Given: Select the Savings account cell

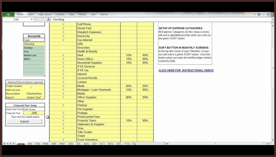Looking at the screenshot, I should (x=34, y=47).
